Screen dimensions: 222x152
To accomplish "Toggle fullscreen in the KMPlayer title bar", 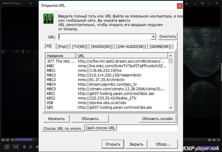I will [x=210, y=3].
